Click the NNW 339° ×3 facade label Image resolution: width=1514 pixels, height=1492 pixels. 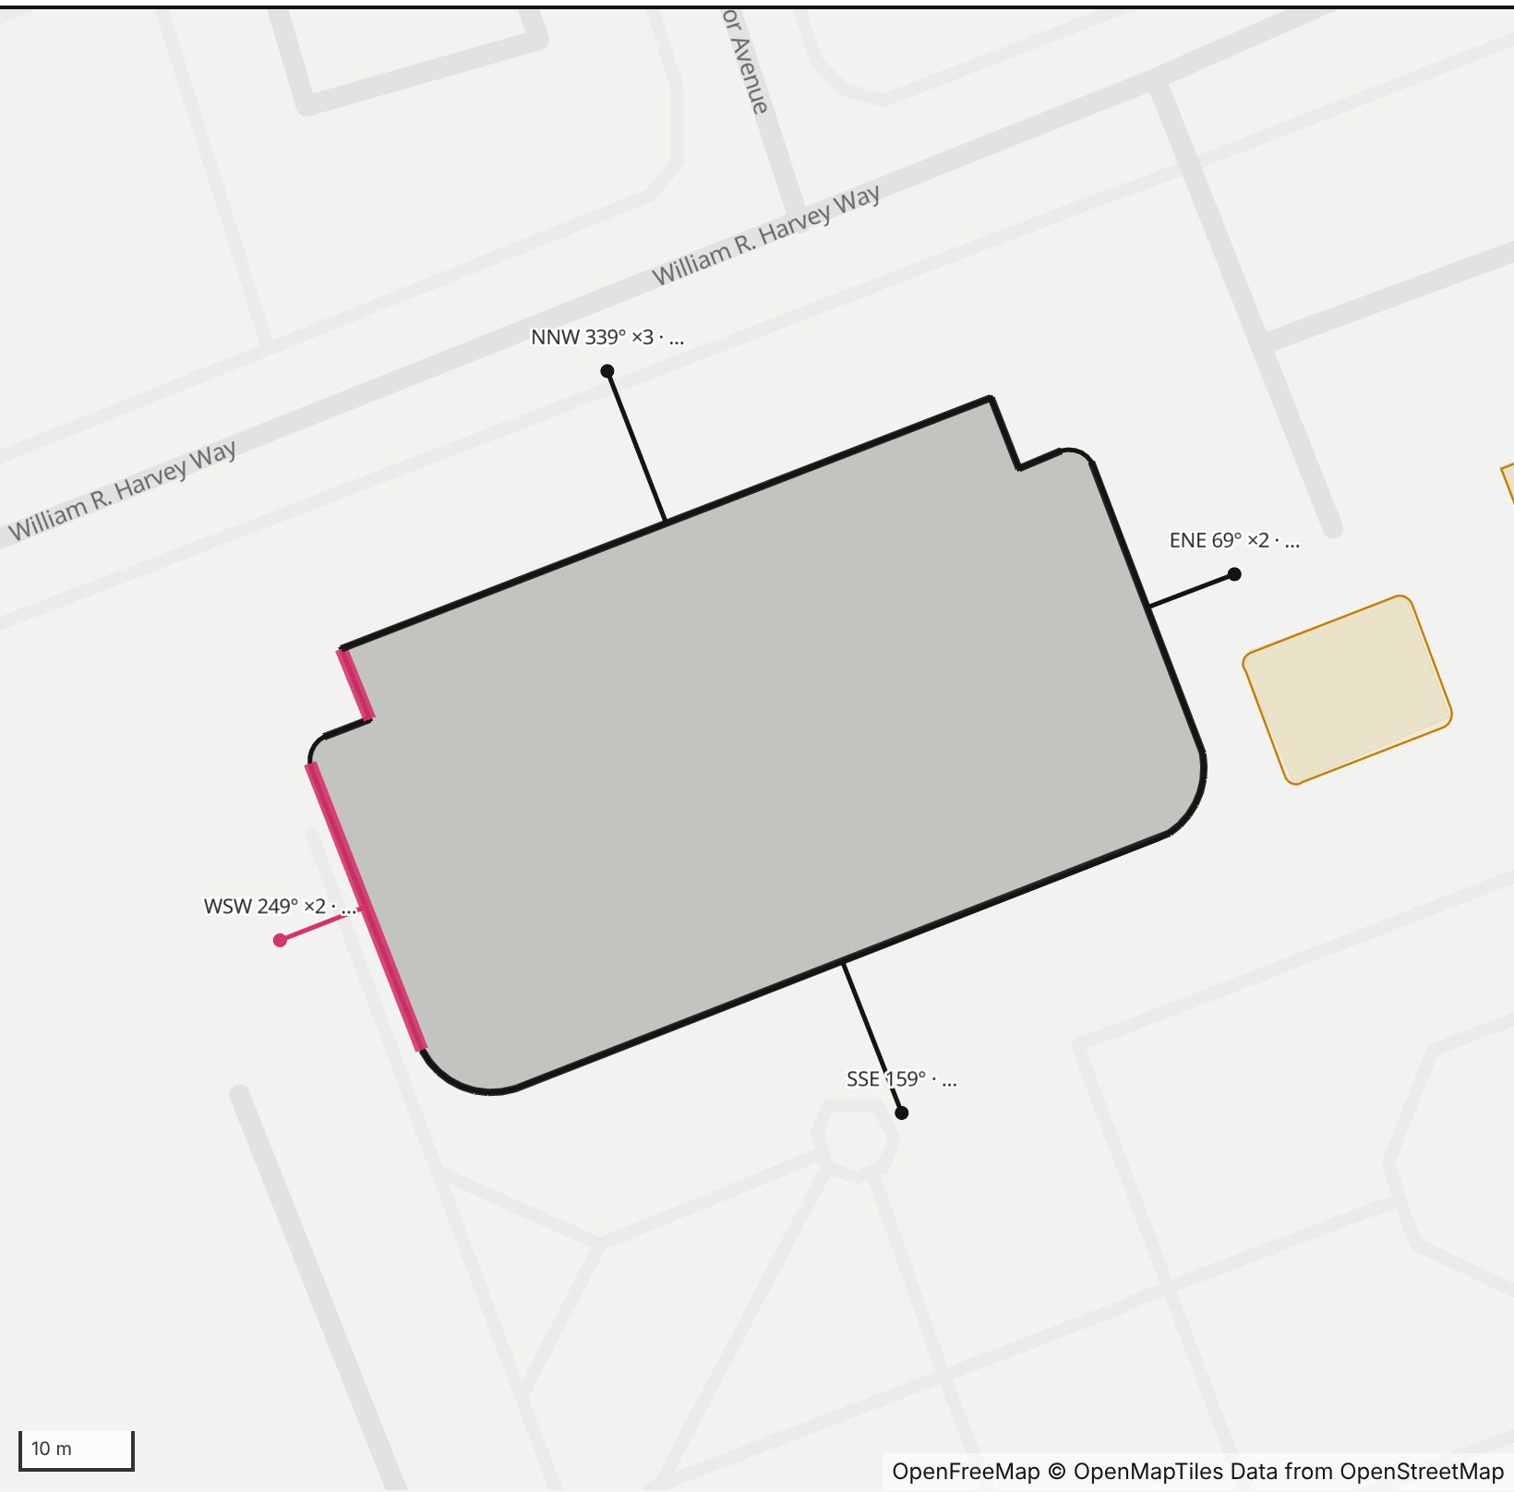click(x=607, y=337)
